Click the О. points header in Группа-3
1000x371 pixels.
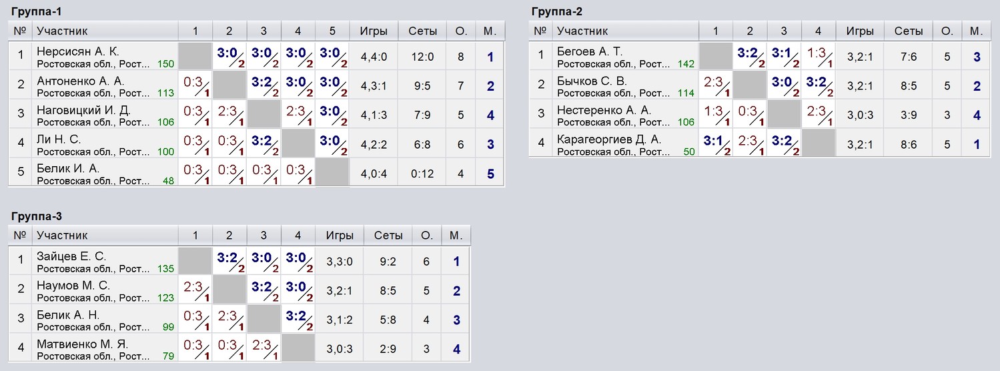(x=426, y=236)
